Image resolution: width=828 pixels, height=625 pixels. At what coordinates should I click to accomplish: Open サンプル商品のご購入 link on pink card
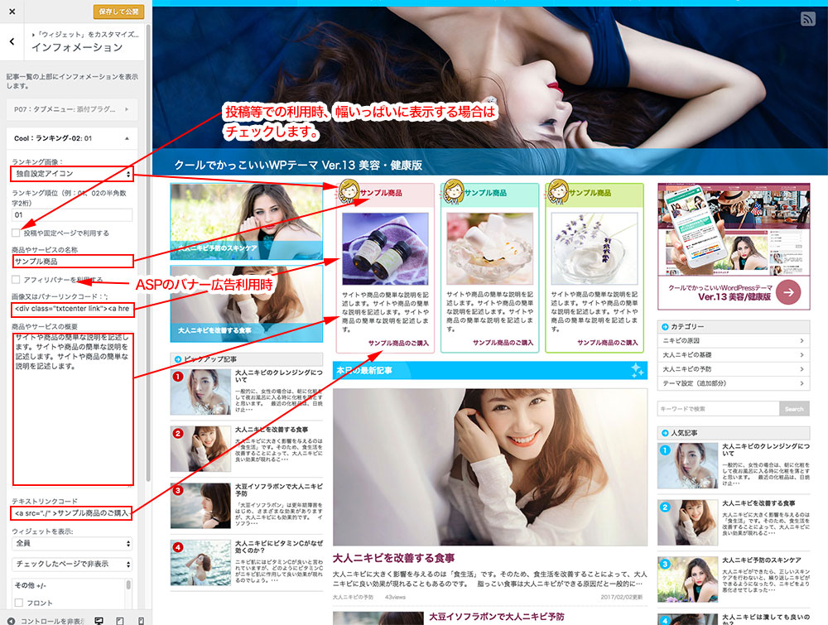click(398, 343)
